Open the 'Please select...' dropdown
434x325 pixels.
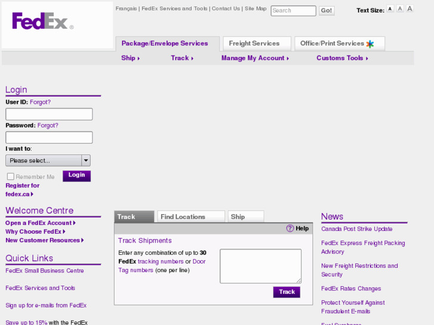48,160
